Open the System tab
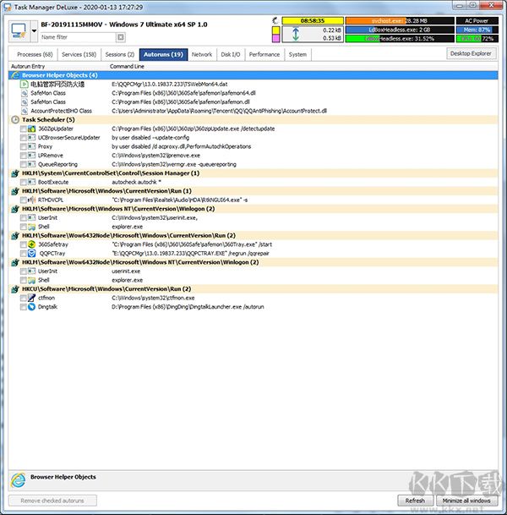 point(297,54)
